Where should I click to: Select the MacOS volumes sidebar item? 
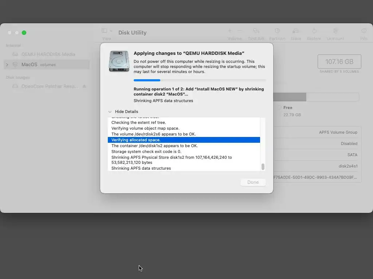[x=47, y=65]
